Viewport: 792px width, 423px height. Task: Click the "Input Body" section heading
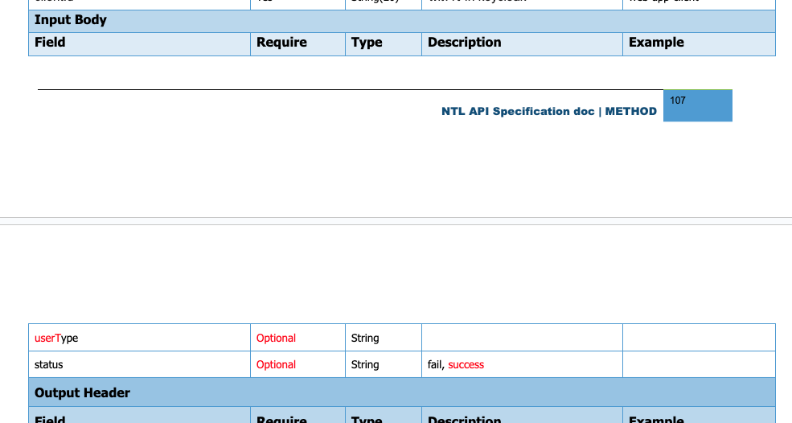pyautogui.click(x=71, y=20)
